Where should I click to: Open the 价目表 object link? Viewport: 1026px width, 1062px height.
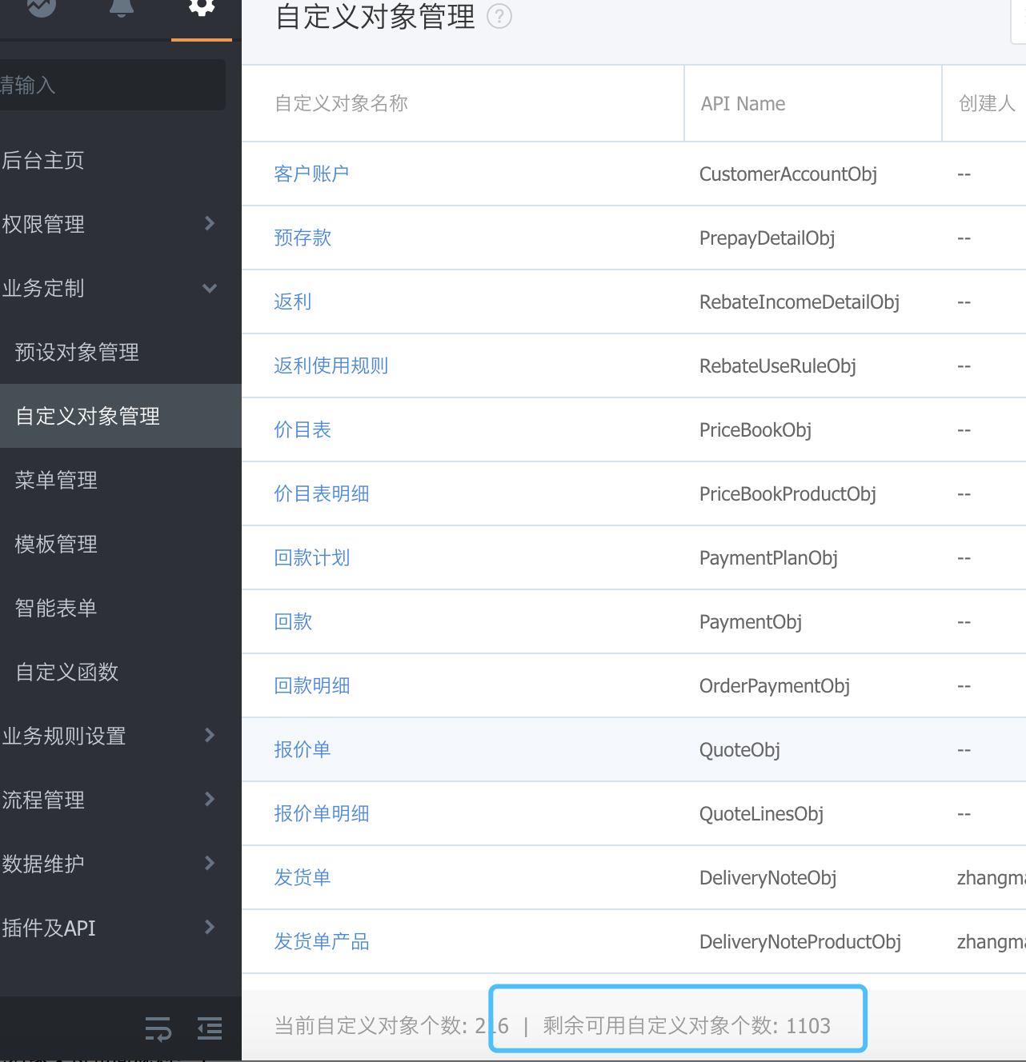coord(303,429)
